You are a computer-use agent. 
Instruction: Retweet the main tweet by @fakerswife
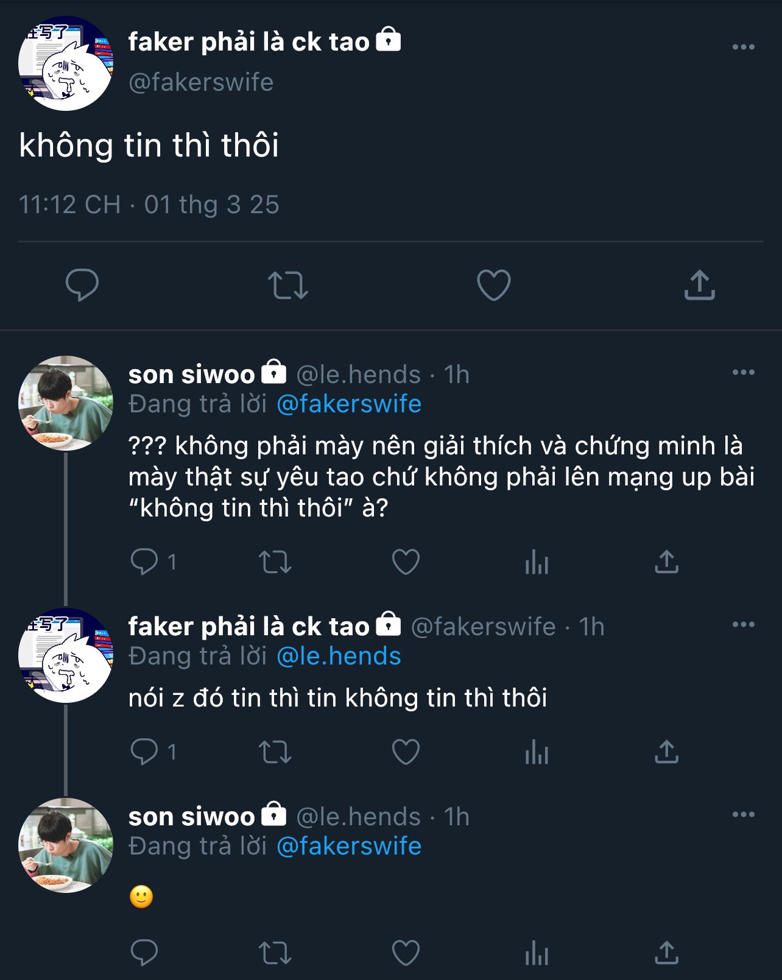[x=287, y=284]
